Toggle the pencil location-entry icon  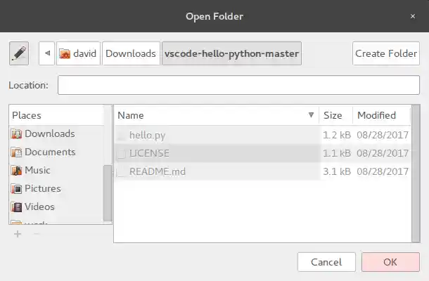pos(19,53)
